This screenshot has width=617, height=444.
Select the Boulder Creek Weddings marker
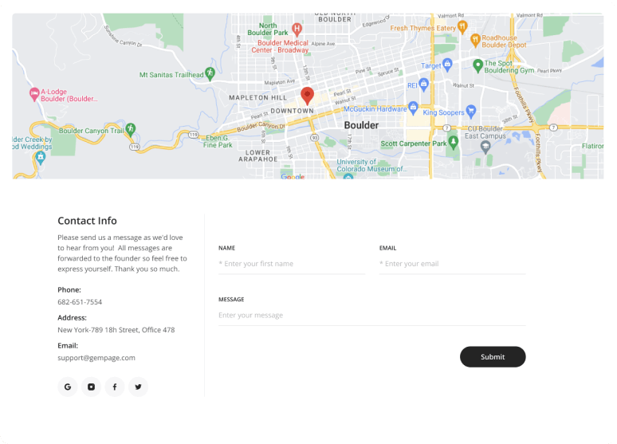41,158
